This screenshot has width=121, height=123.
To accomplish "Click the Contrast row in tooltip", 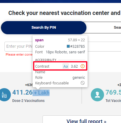I will pos(60,66).
